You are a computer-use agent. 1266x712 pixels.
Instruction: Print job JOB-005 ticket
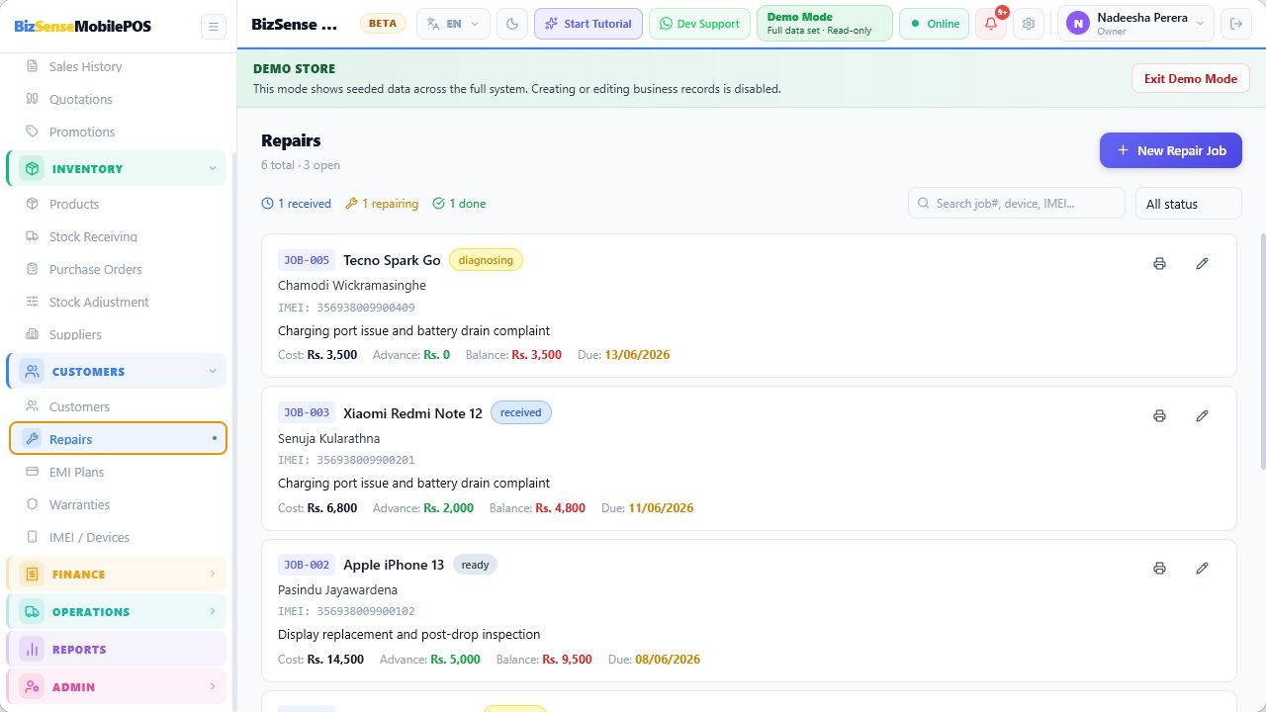tap(1159, 264)
